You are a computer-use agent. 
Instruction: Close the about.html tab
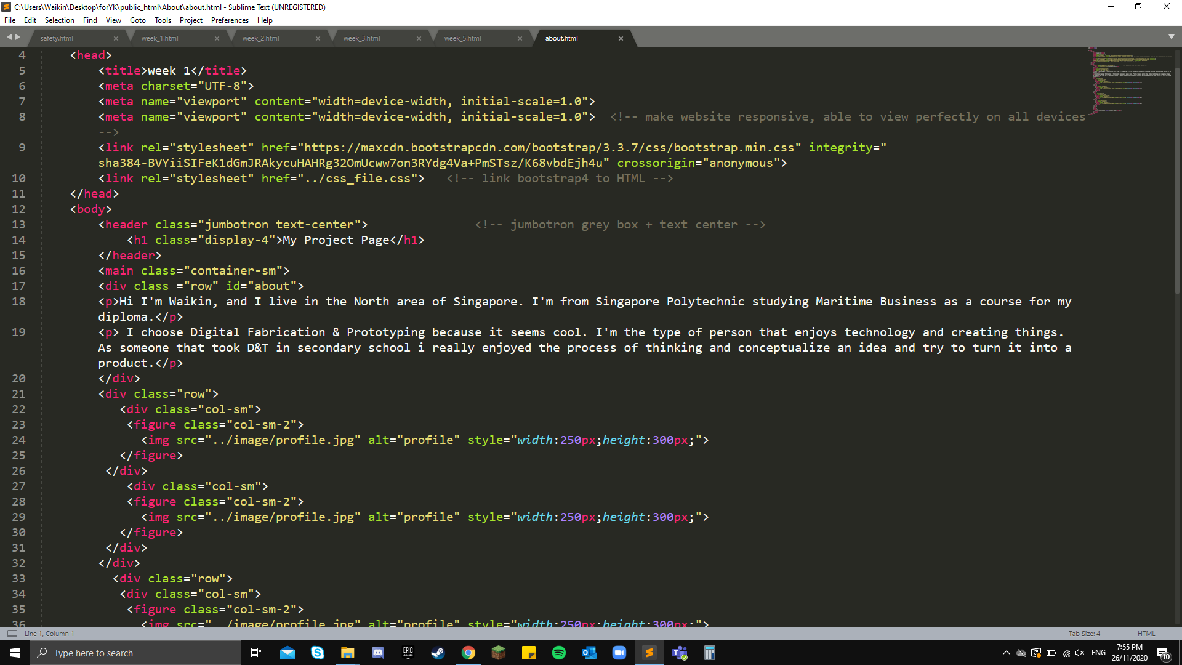(x=621, y=38)
